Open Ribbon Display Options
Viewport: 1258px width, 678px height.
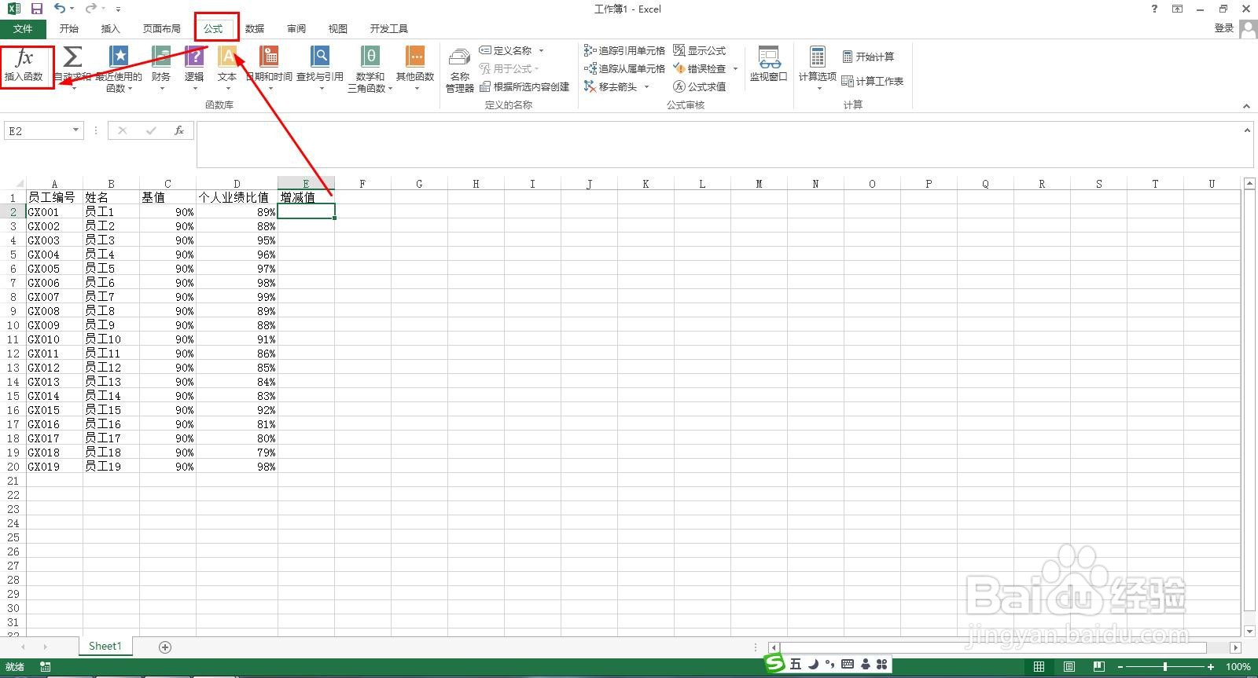[1177, 9]
